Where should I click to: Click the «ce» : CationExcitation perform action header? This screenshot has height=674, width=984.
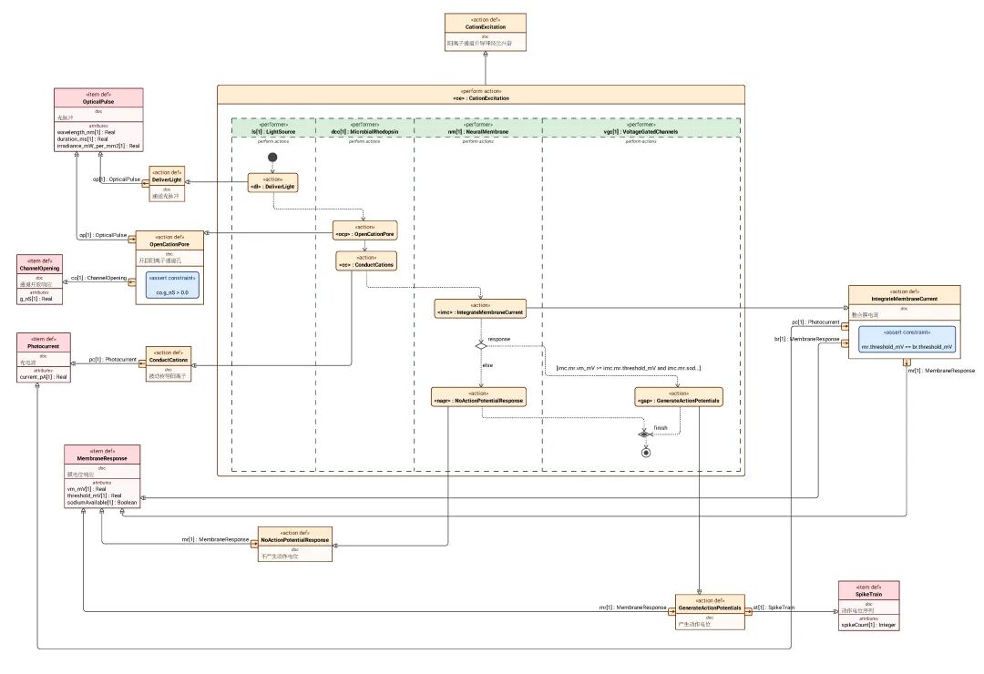pos(481,95)
